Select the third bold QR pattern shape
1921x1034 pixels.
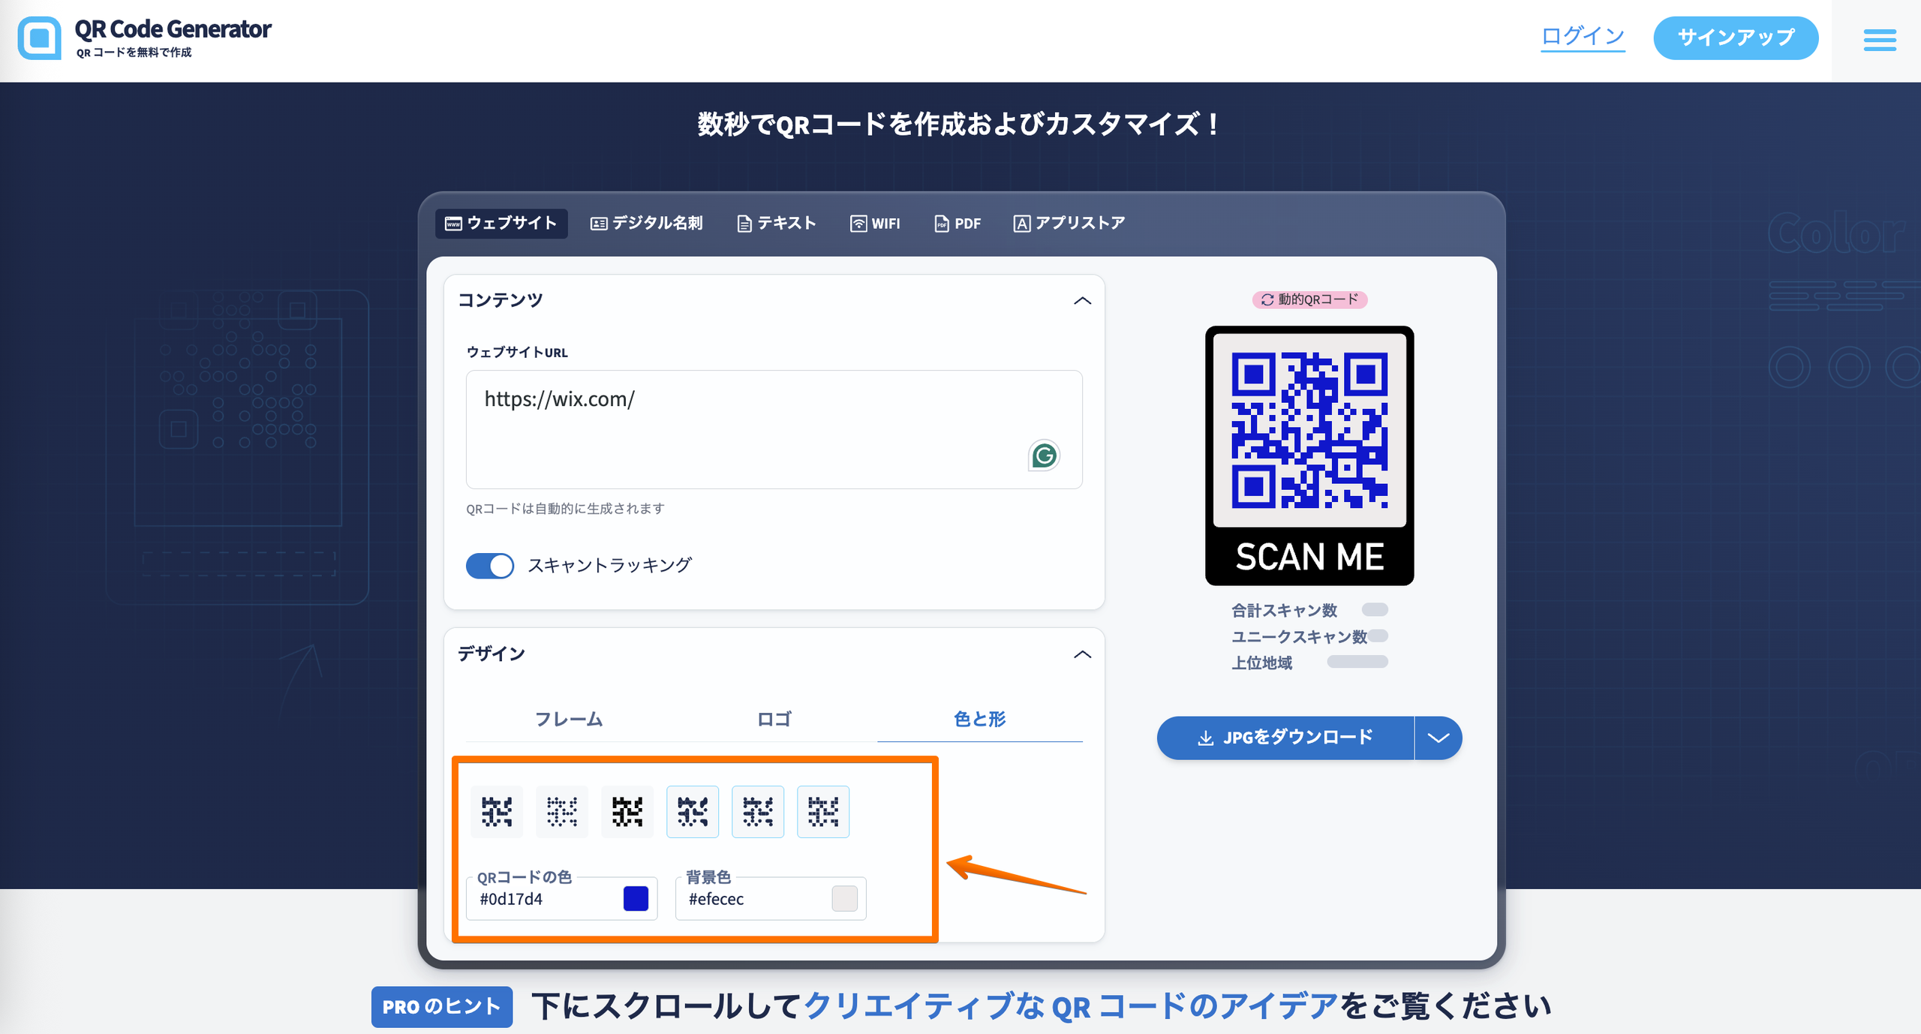click(x=627, y=812)
